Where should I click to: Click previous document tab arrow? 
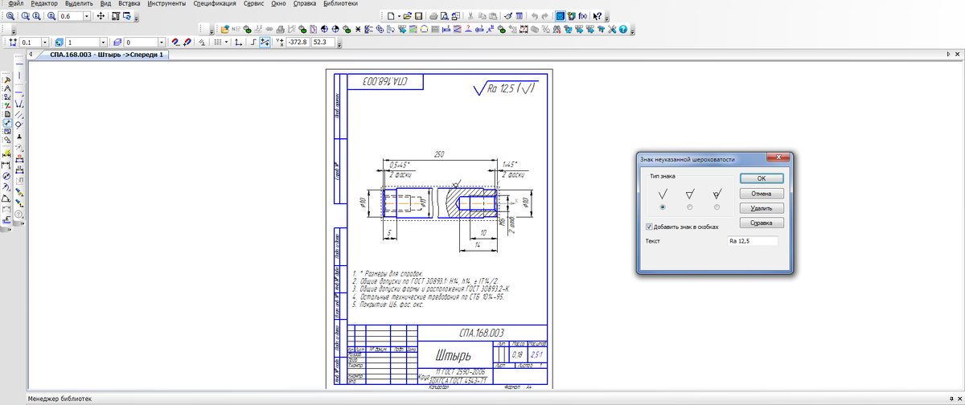point(31,55)
